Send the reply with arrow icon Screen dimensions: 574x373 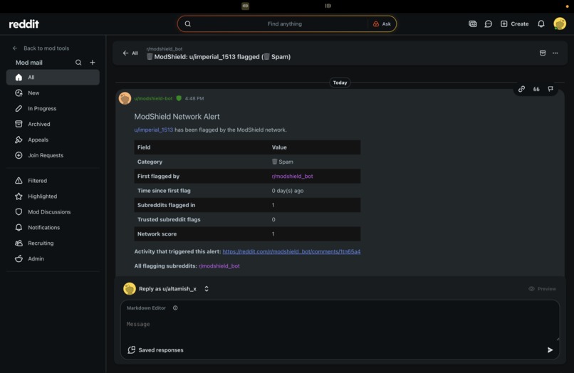[x=550, y=350]
